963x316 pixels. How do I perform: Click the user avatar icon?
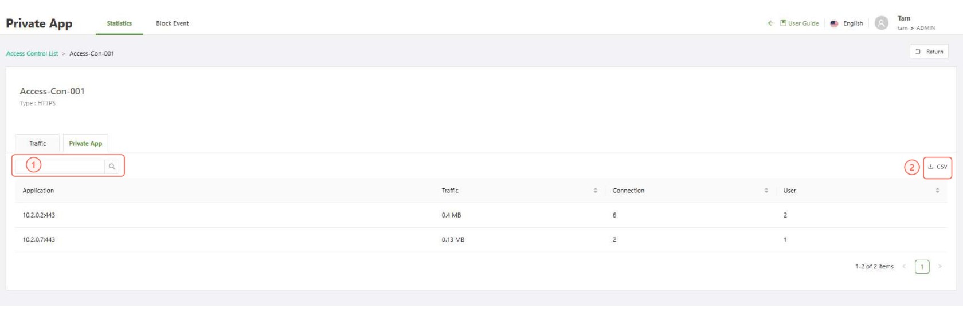click(882, 23)
